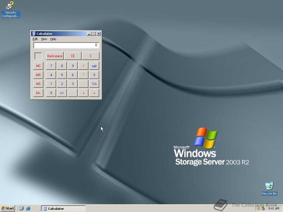
Task: Close the Calculator window
Action: [99, 33]
